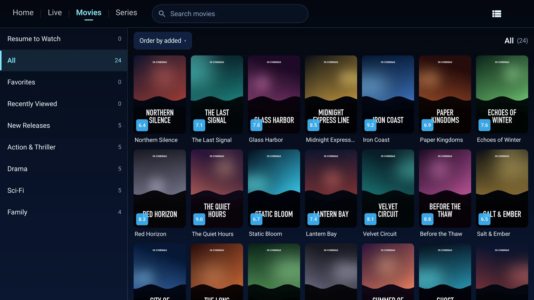Click the All (24) heading label
Viewport: 534px width, 300px height.
pos(516,41)
